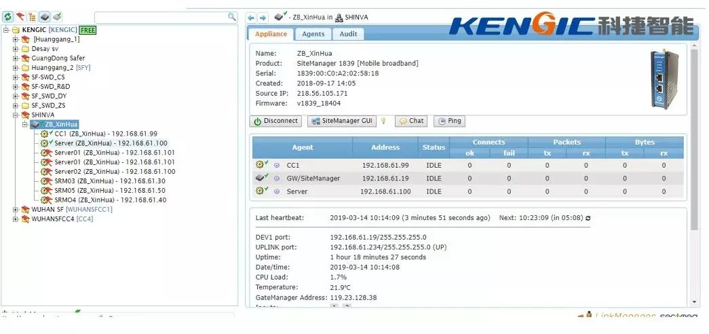The width and height of the screenshot is (709, 334).
Task: Click the tree hierarchy view icon
Action: click(x=33, y=16)
